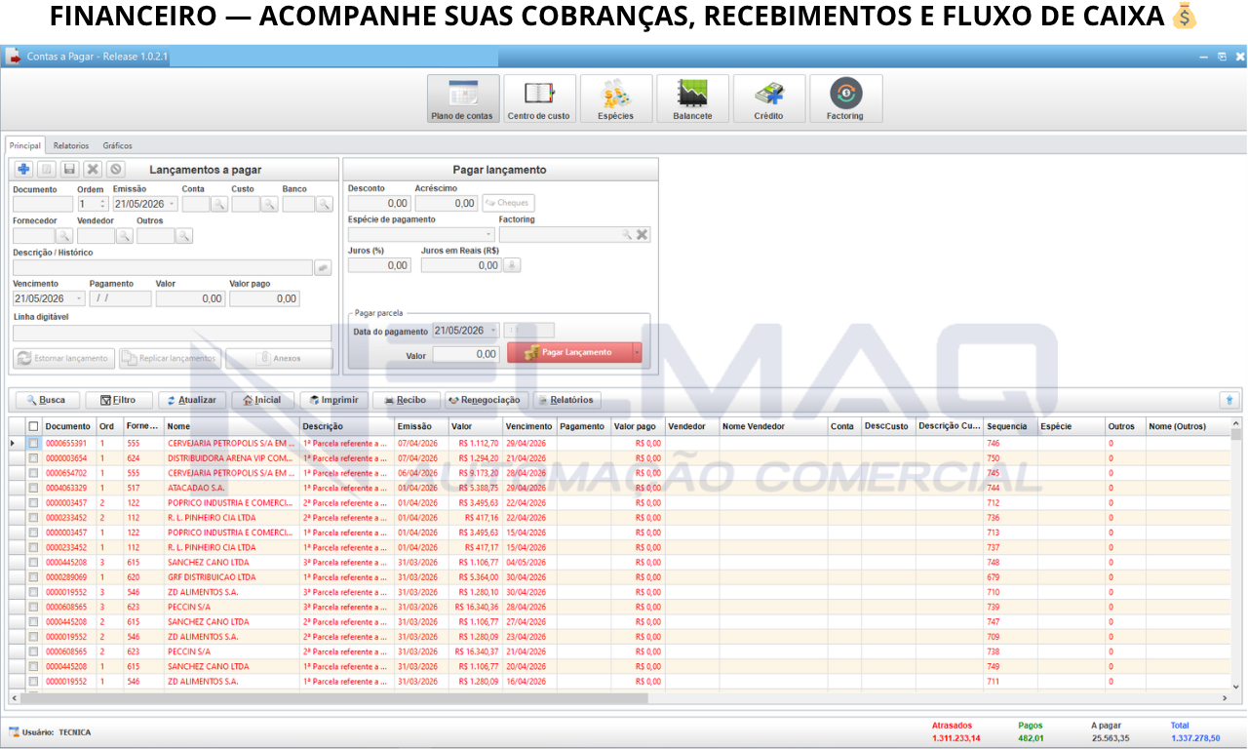Open the Plano de contas module

[x=462, y=99]
